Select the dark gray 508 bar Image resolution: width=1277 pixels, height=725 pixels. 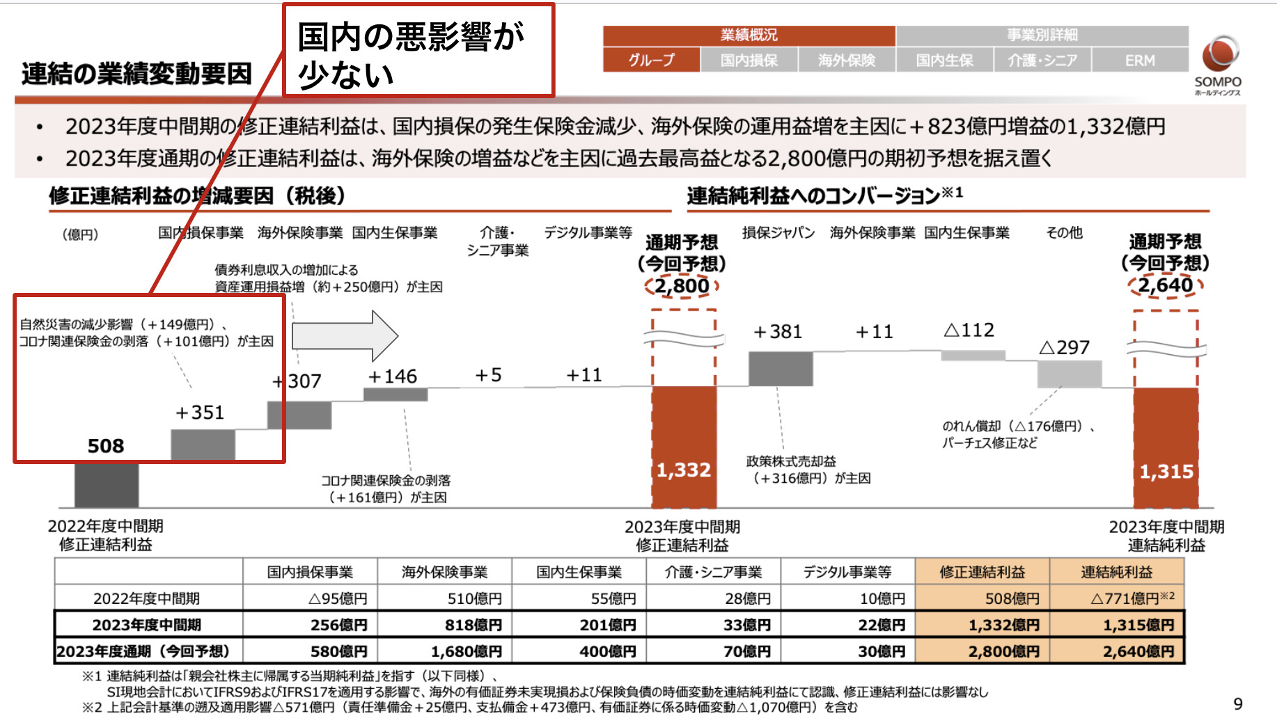pos(107,485)
